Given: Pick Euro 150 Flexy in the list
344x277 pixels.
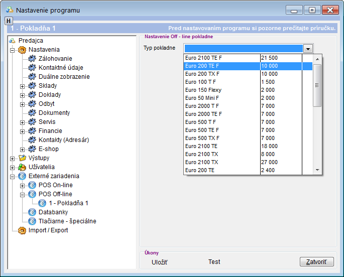Looking at the screenshot, I should pyautogui.click(x=203, y=90).
